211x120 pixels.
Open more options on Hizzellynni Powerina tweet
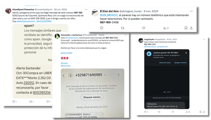[x=86, y=9]
